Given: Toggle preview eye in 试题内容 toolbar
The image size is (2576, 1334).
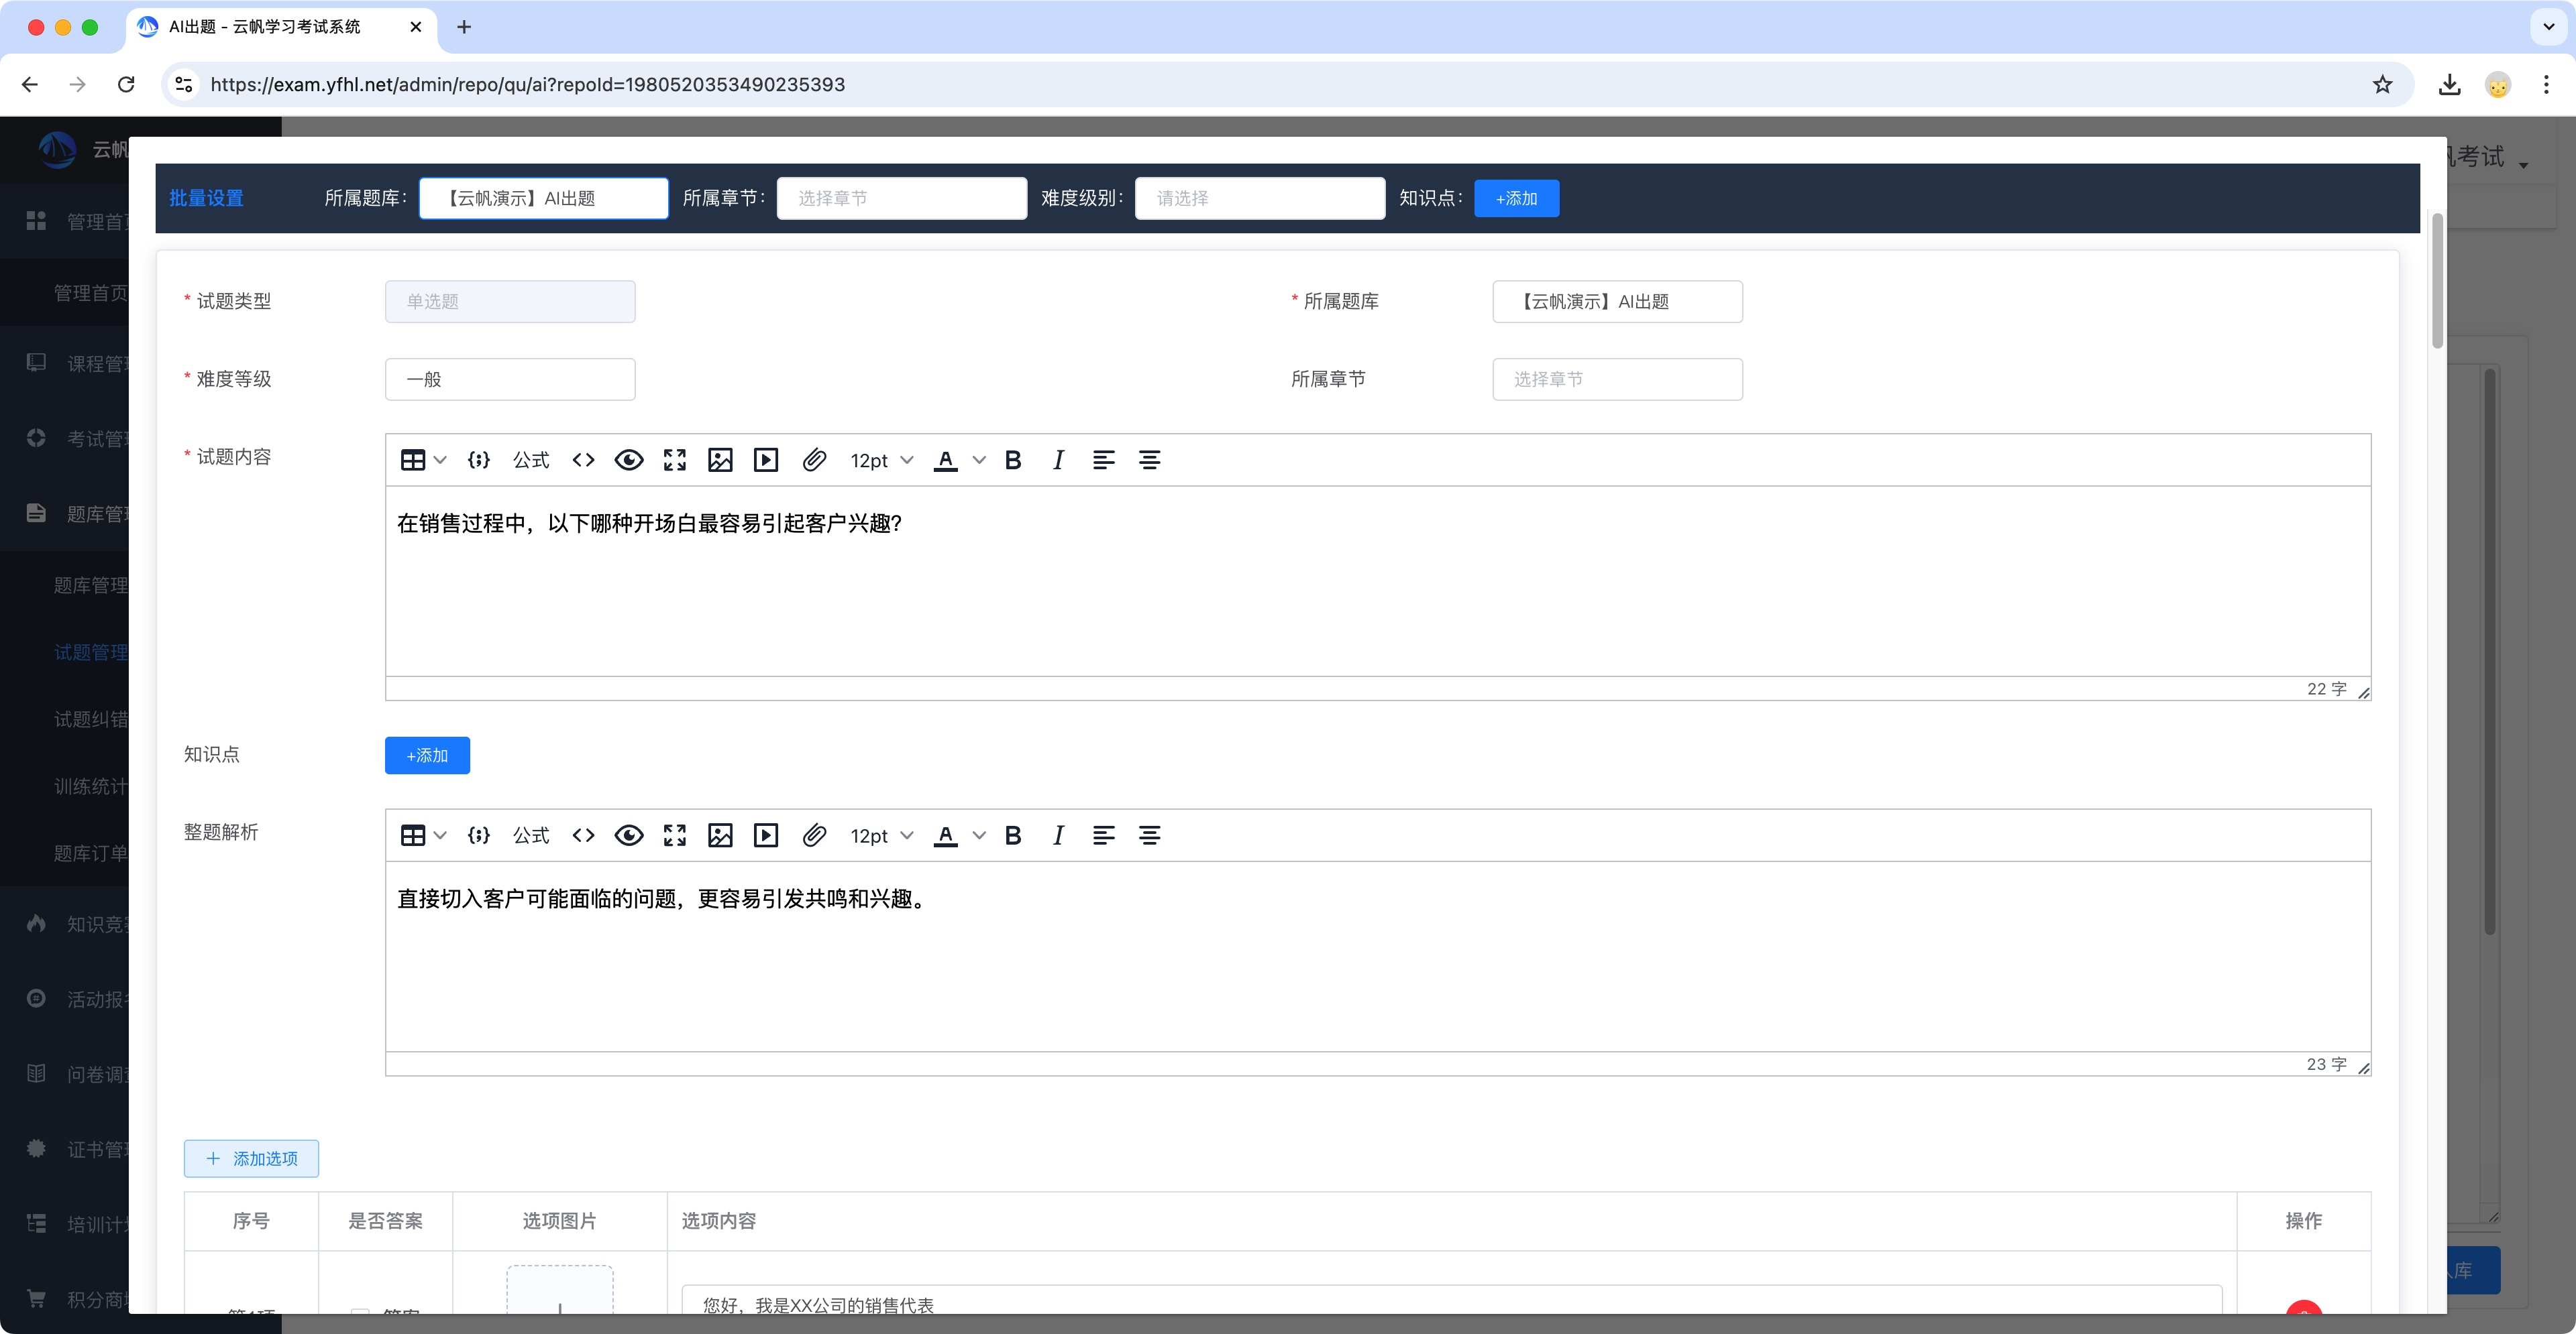Looking at the screenshot, I should click(629, 460).
